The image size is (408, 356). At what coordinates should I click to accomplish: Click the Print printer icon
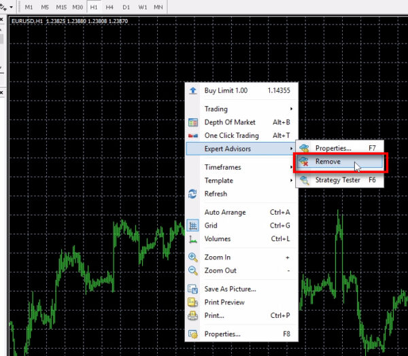tap(193, 316)
